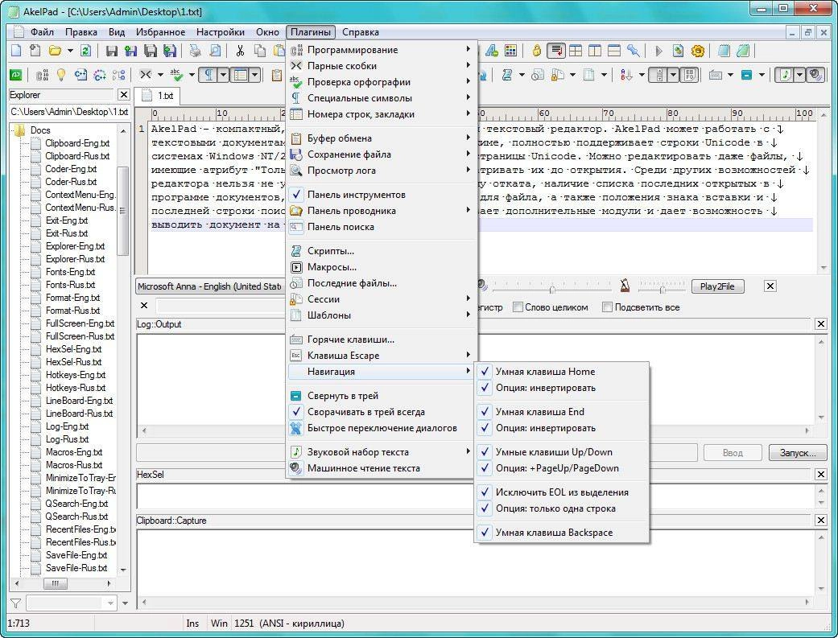Open the Программирование submenu

(381, 50)
